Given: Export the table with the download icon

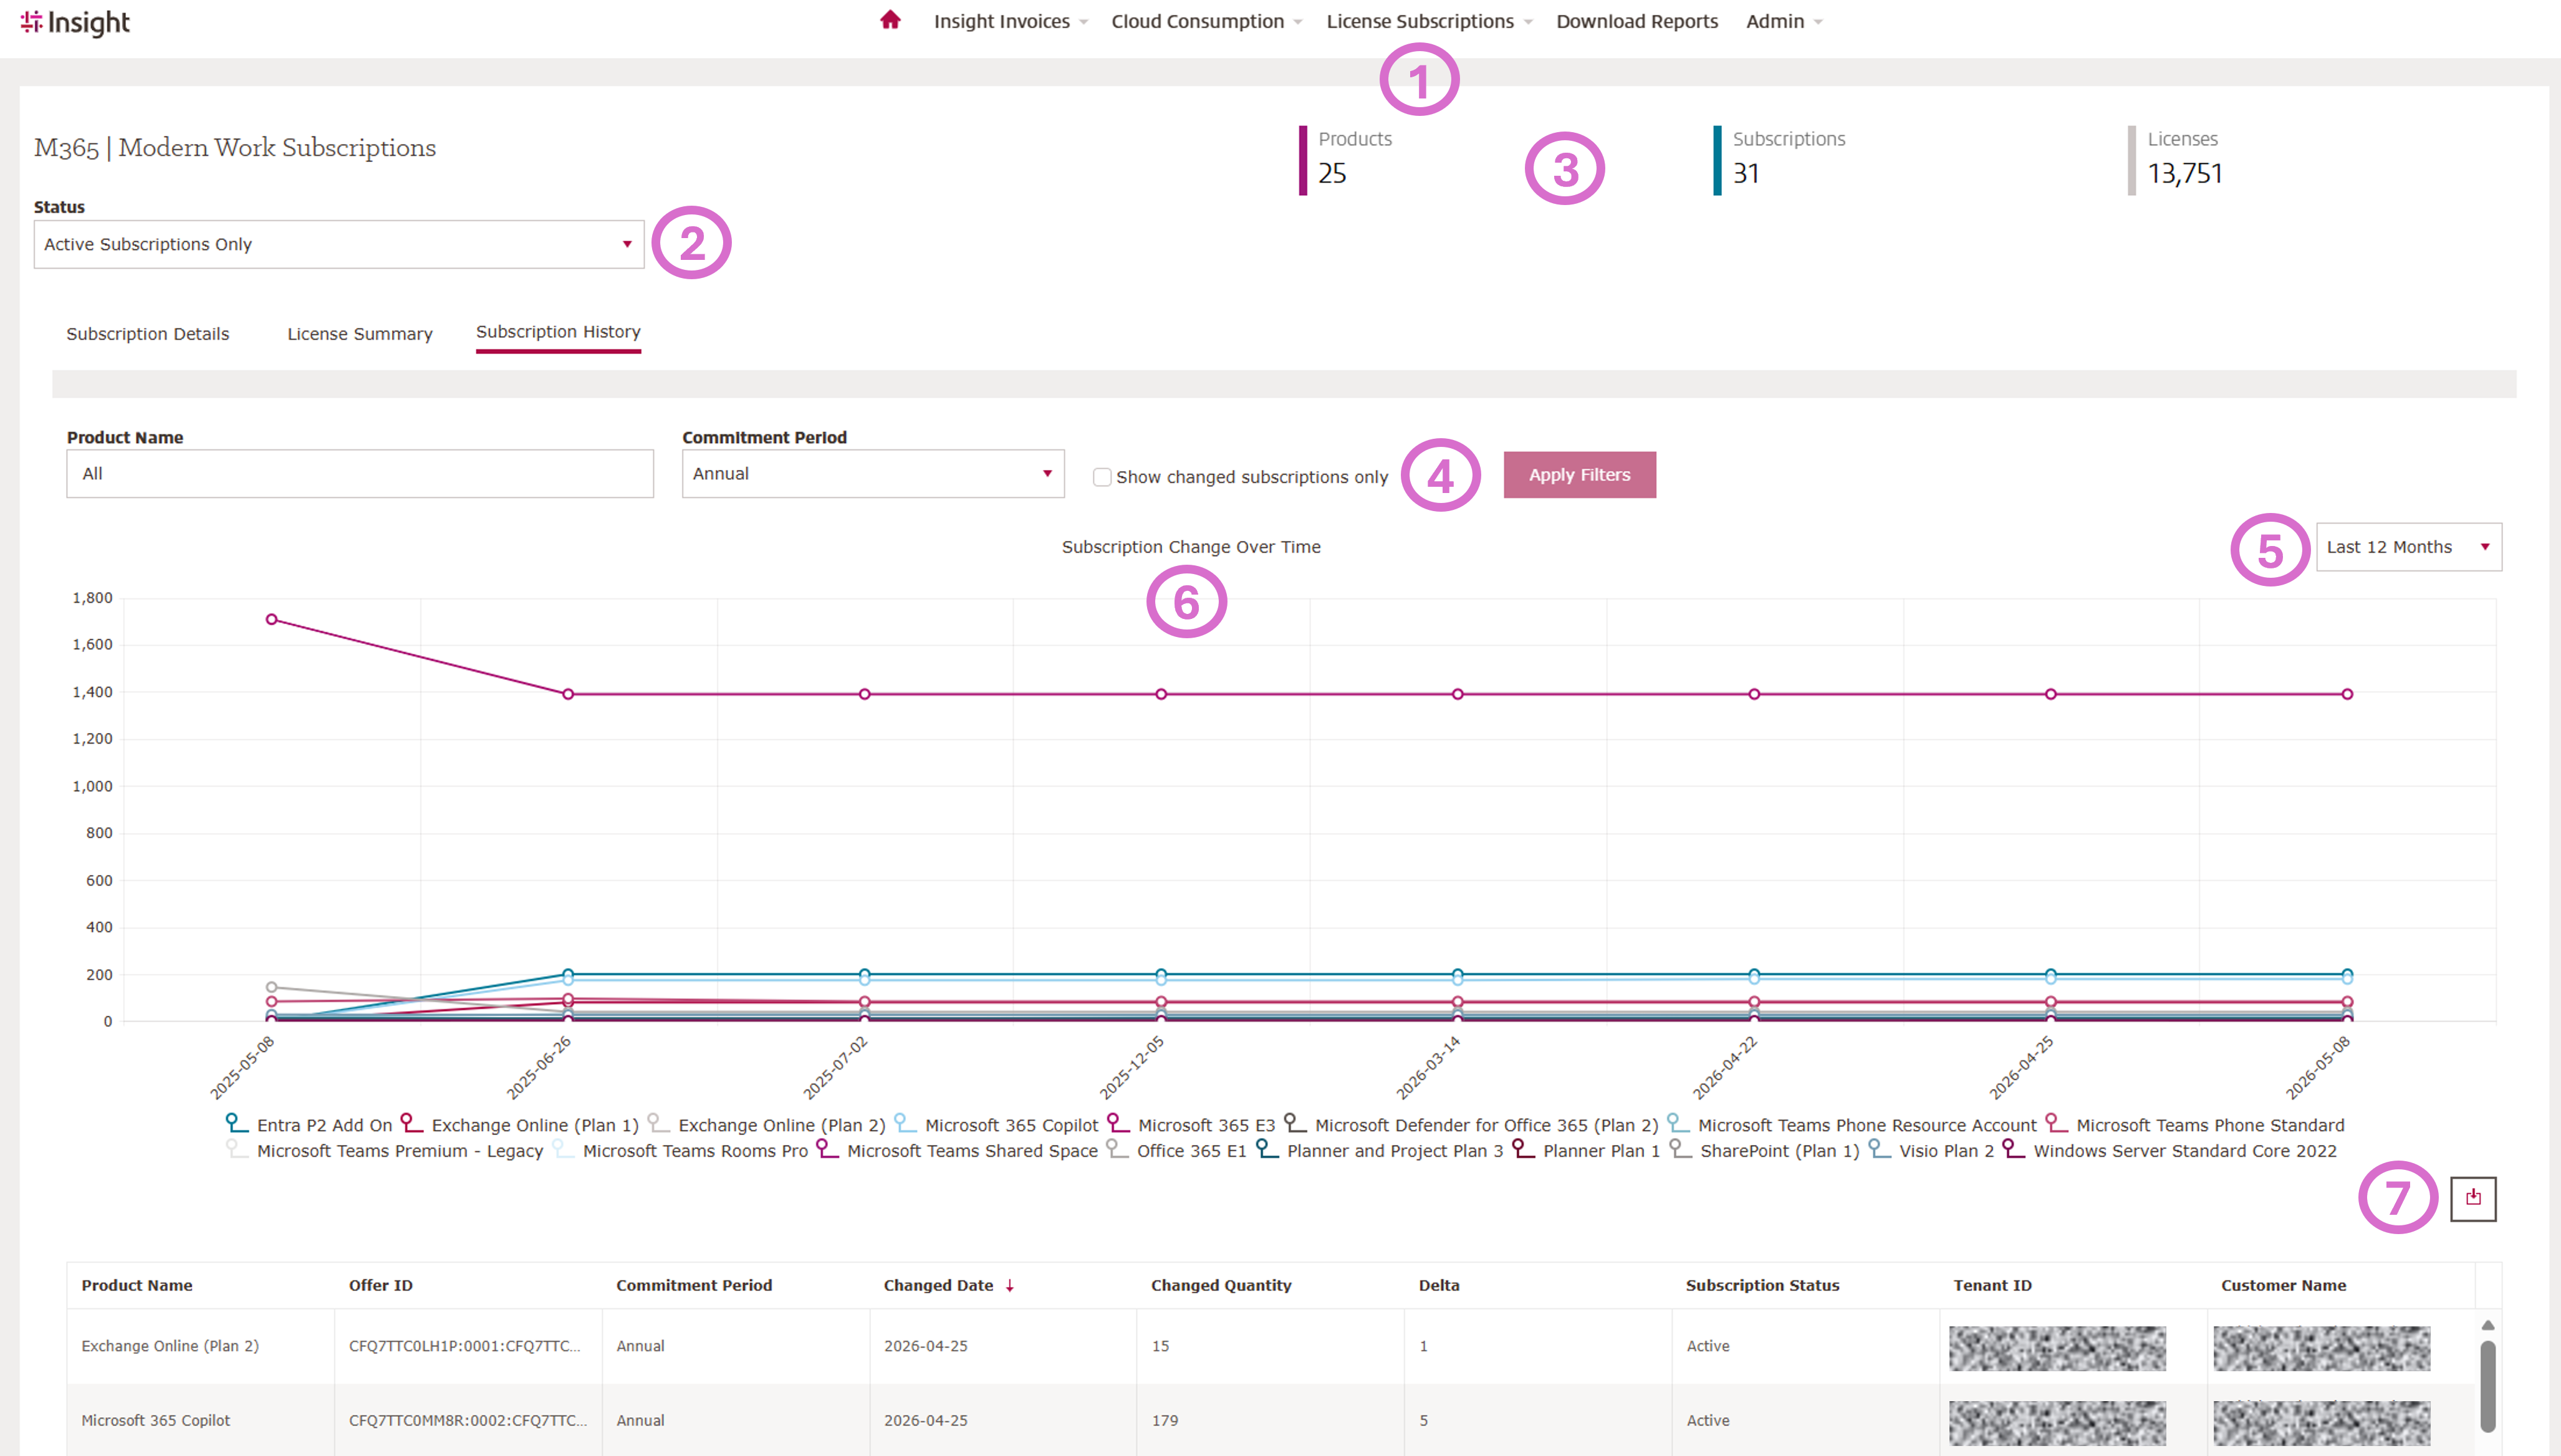Looking at the screenshot, I should coord(2473,1198).
